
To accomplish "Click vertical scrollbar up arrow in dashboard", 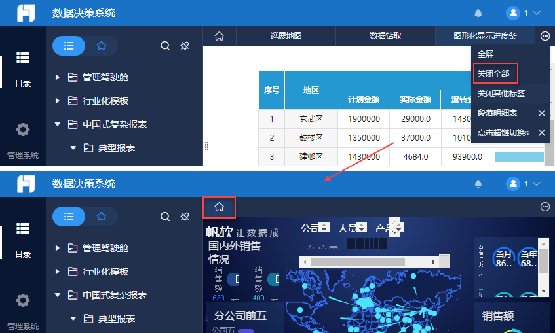I will (543, 244).
